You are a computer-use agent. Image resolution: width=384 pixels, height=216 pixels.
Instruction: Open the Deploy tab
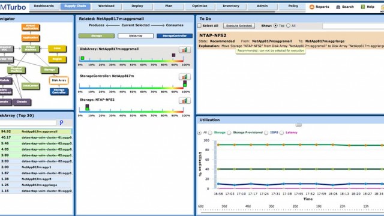(137, 6)
